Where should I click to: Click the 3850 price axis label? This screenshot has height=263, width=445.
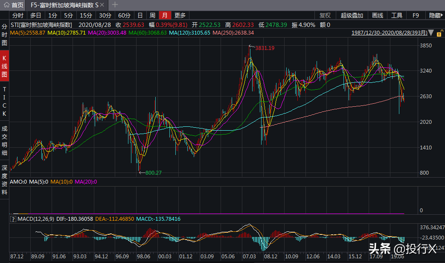point(426,45)
